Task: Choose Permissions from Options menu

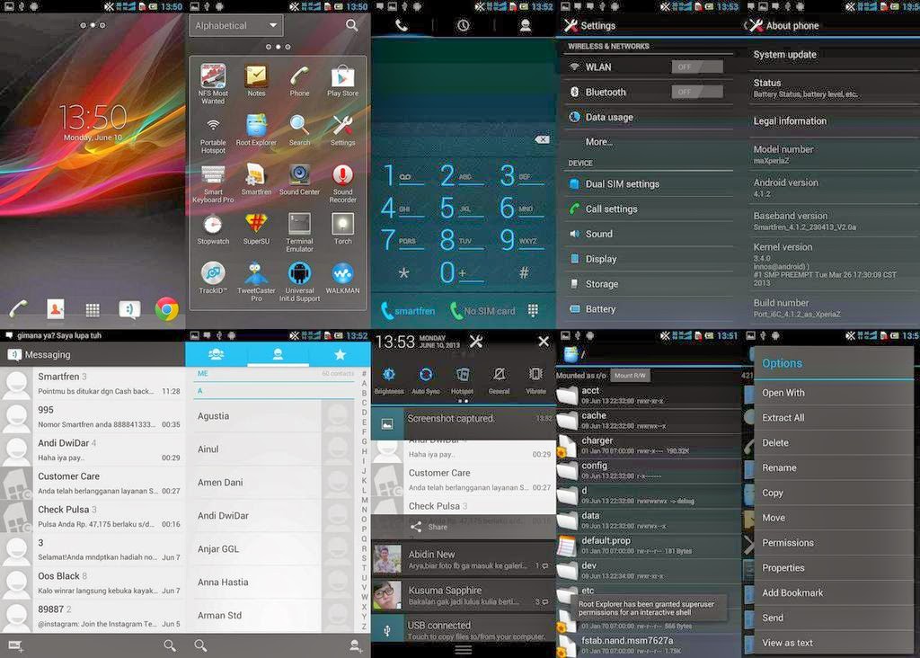Action: 833,542
